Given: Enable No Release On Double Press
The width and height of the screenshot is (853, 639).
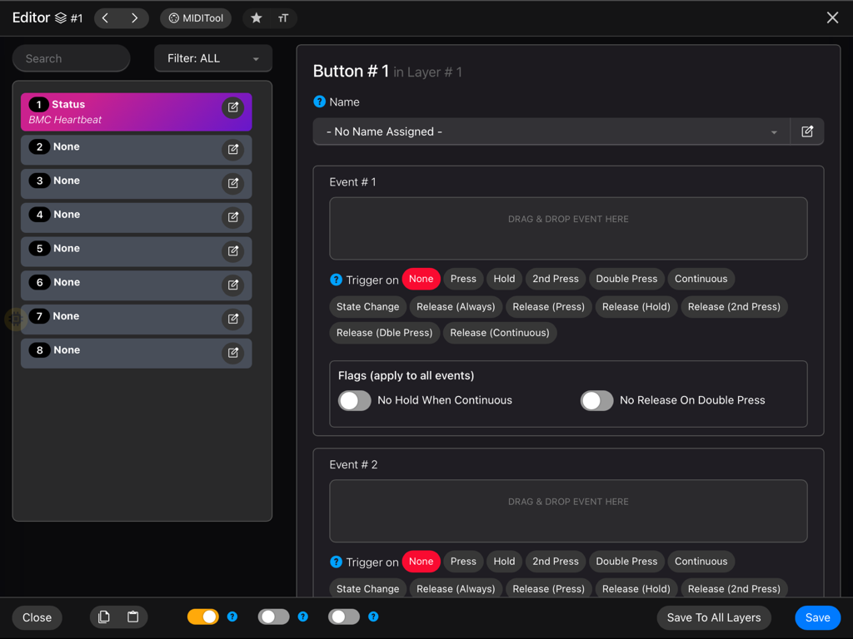Looking at the screenshot, I should (596, 400).
